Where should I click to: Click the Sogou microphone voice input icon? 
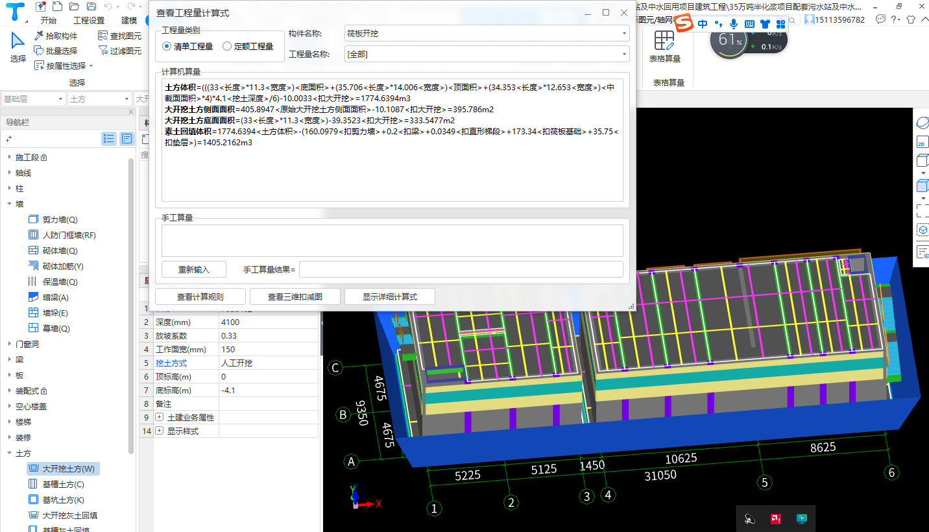[x=734, y=24]
